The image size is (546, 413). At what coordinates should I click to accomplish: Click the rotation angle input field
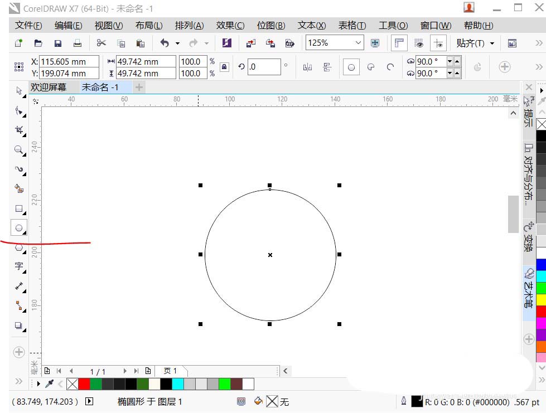click(264, 67)
